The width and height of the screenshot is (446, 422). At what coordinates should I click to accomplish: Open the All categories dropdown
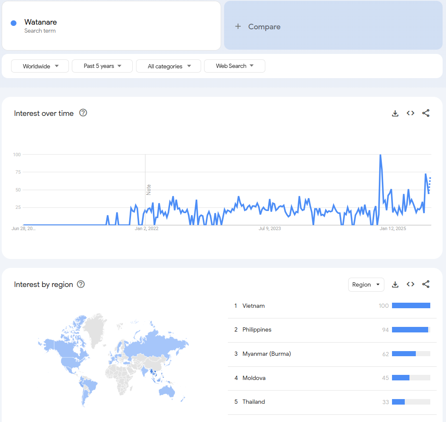168,66
